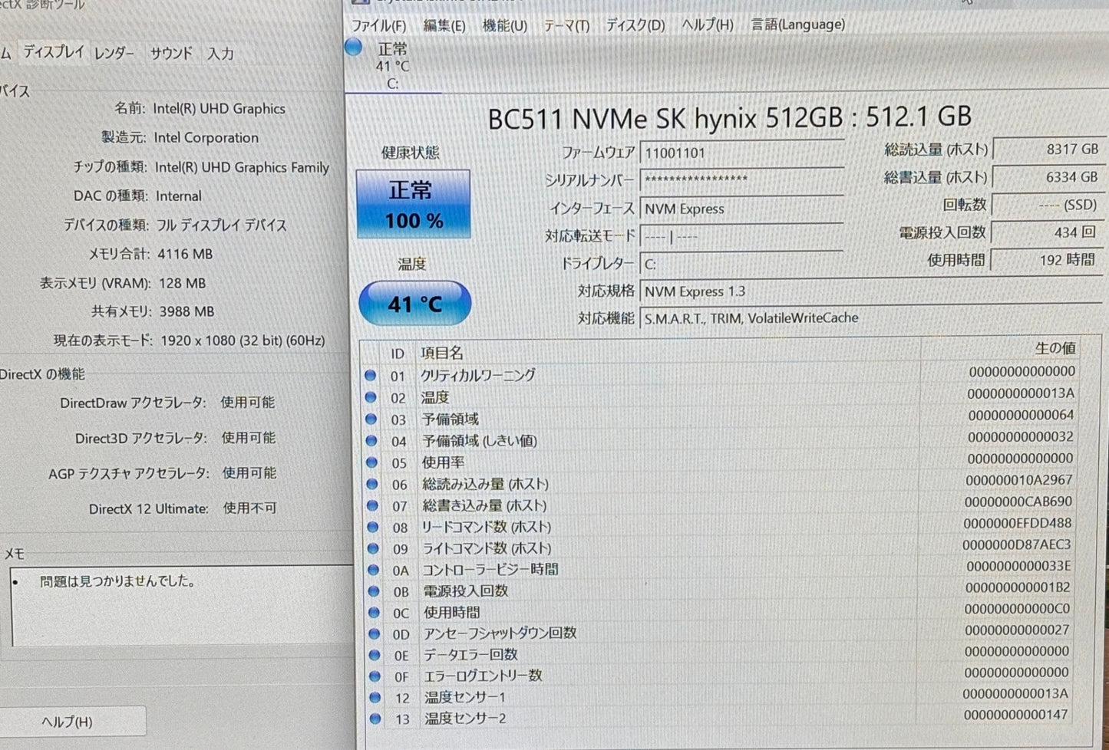Click status dot for アンセーフシャットダウン回数 row
The image size is (1109, 750).
pyautogui.click(x=374, y=633)
